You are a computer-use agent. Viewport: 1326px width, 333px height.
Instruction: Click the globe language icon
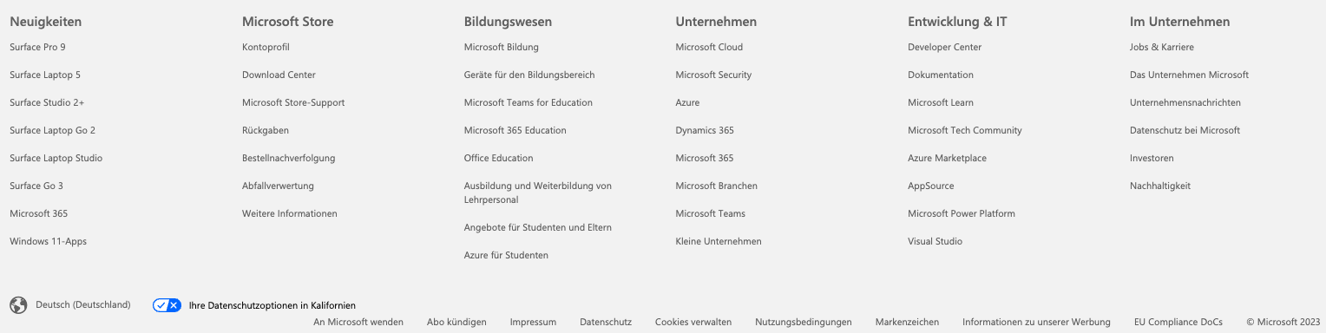click(x=18, y=305)
